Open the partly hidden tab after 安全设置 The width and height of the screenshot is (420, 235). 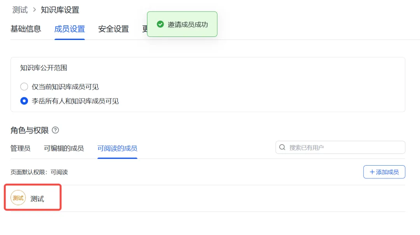[x=144, y=29]
